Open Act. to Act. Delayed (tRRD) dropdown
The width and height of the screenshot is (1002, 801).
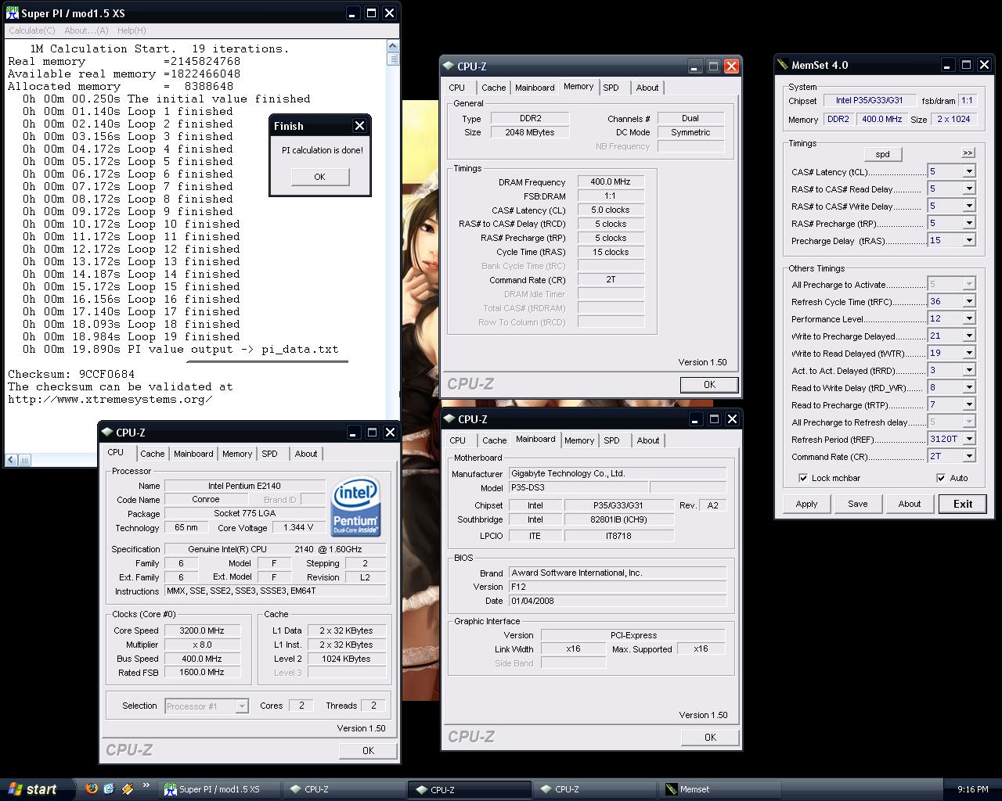pos(969,370)
